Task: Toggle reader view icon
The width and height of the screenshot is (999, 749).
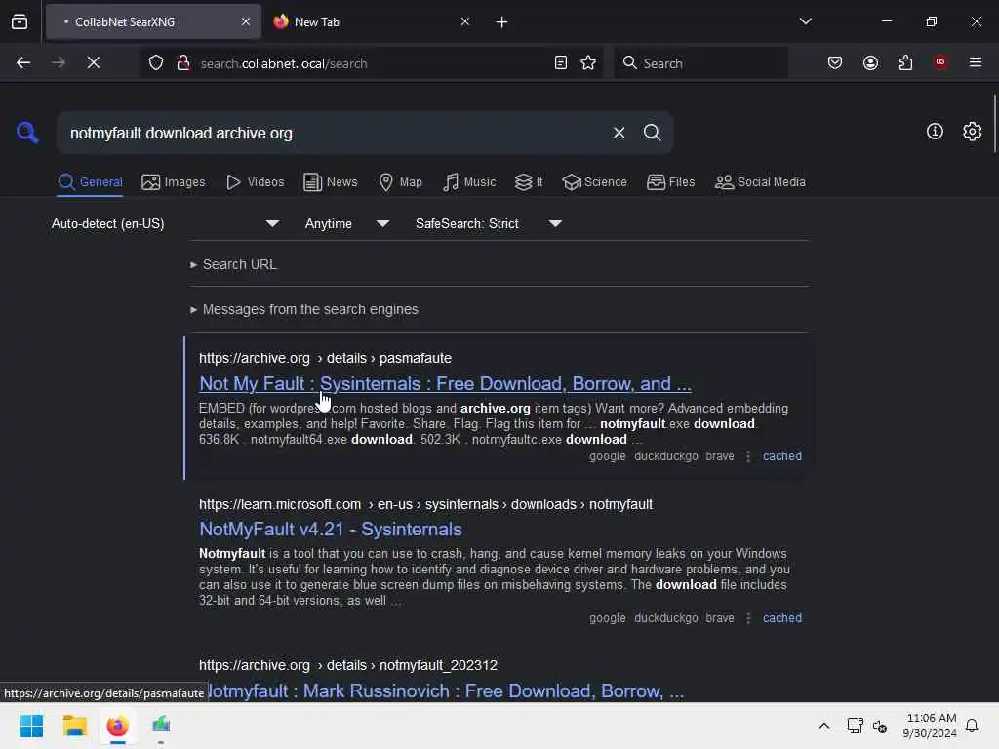Action: [561, 62]
